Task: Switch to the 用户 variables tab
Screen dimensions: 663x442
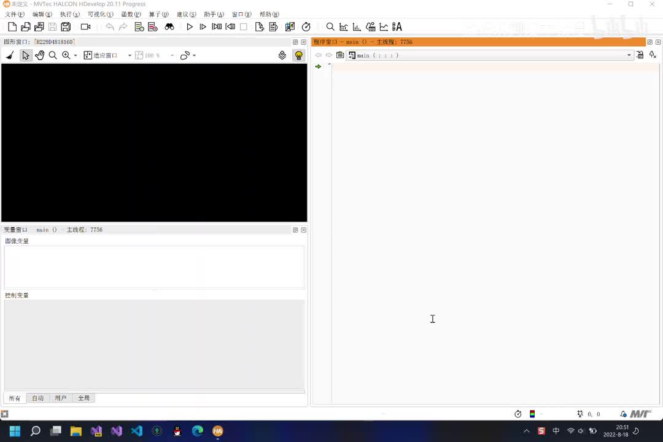Action: [60, 398]
